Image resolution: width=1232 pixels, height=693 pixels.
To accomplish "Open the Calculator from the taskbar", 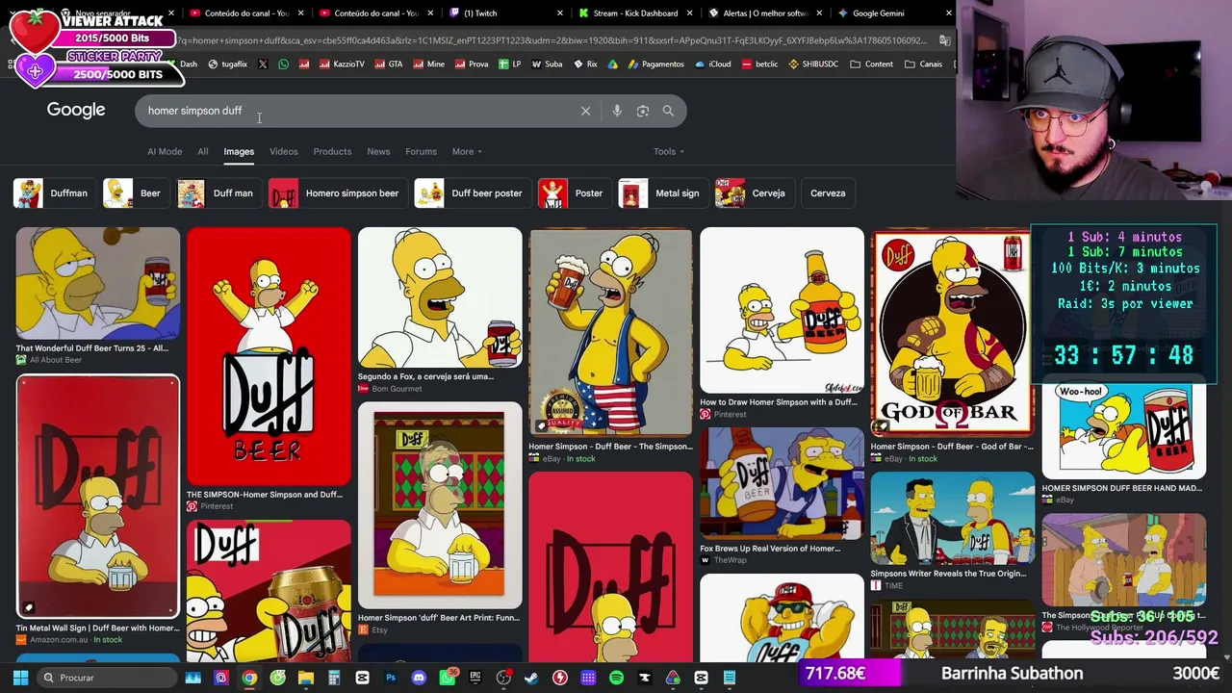I will click(334, 678).
